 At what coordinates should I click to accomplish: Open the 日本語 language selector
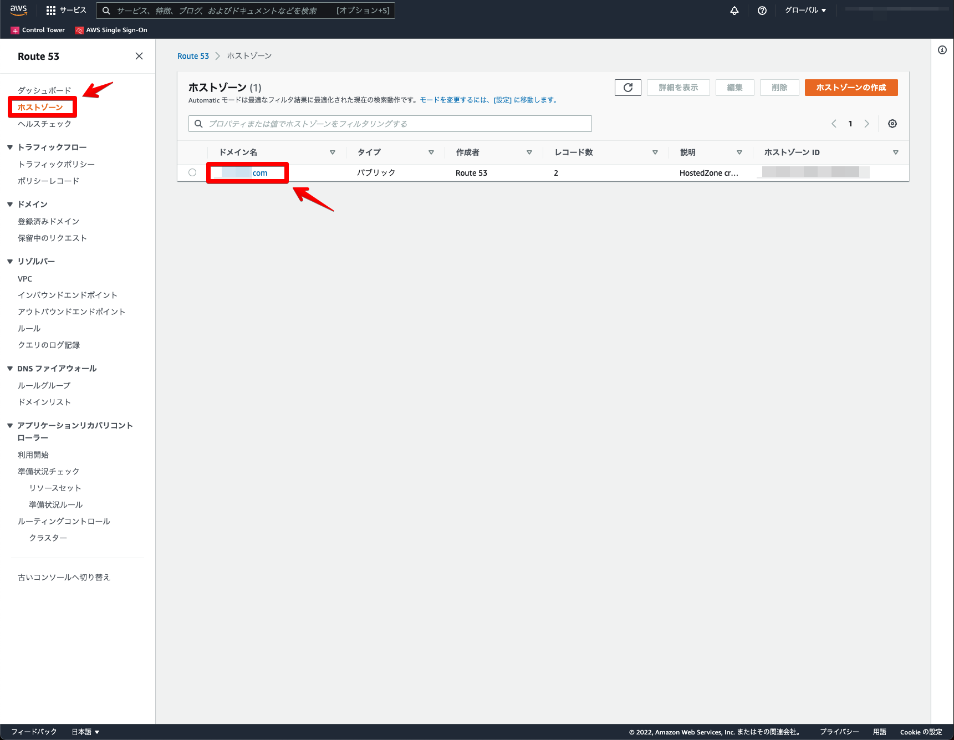(85, 732)
